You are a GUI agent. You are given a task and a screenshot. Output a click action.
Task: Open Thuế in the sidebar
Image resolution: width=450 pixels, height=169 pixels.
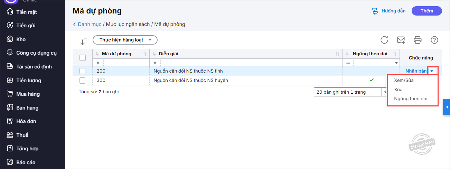[x=22, y=135]
